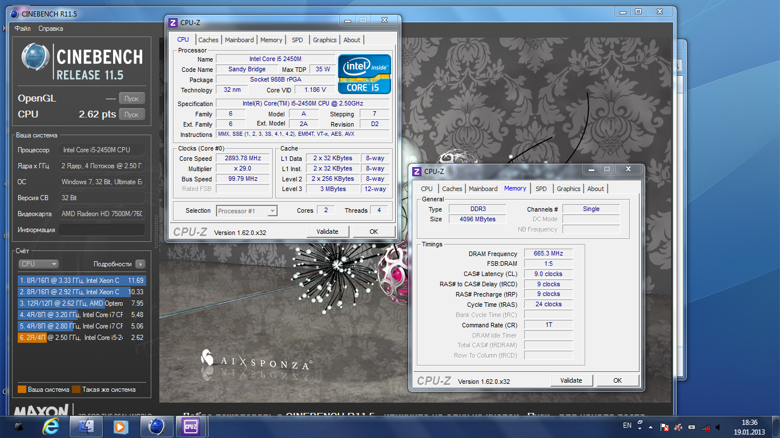Viewport: 780px width, 438px height.
Task: Click the Cinebench sphere icon in its title bar
Action: point(14,14)
